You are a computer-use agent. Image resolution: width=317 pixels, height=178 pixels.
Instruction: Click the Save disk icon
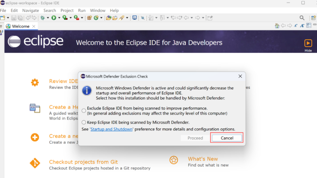click(14, 18)
